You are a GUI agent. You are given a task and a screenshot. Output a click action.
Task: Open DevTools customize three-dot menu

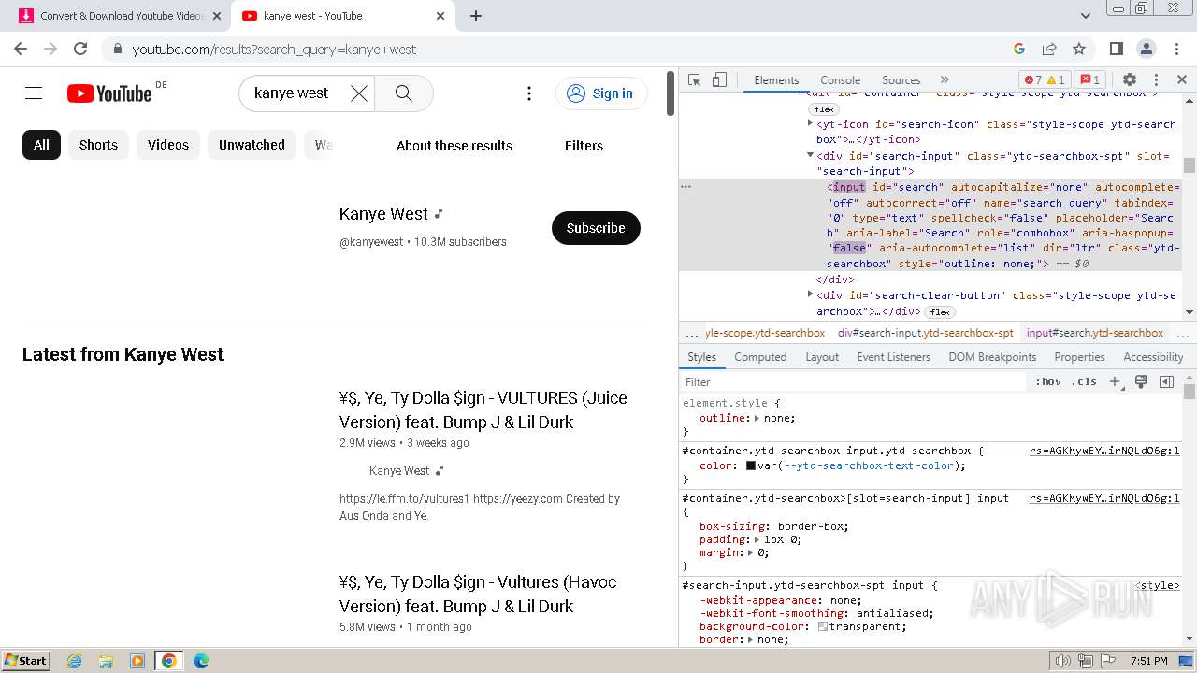pyautogui.click(x=1156, y=79)
